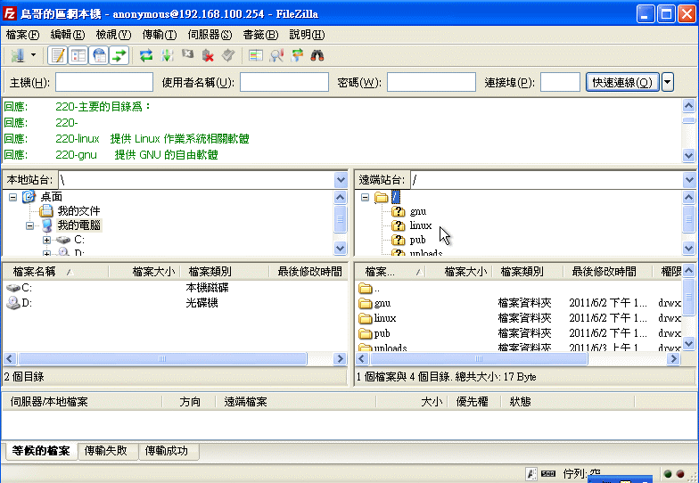Select the linux folder in remote tree
Image resolution: width=699 pixels, height=483 pixels.
point(420,225)
